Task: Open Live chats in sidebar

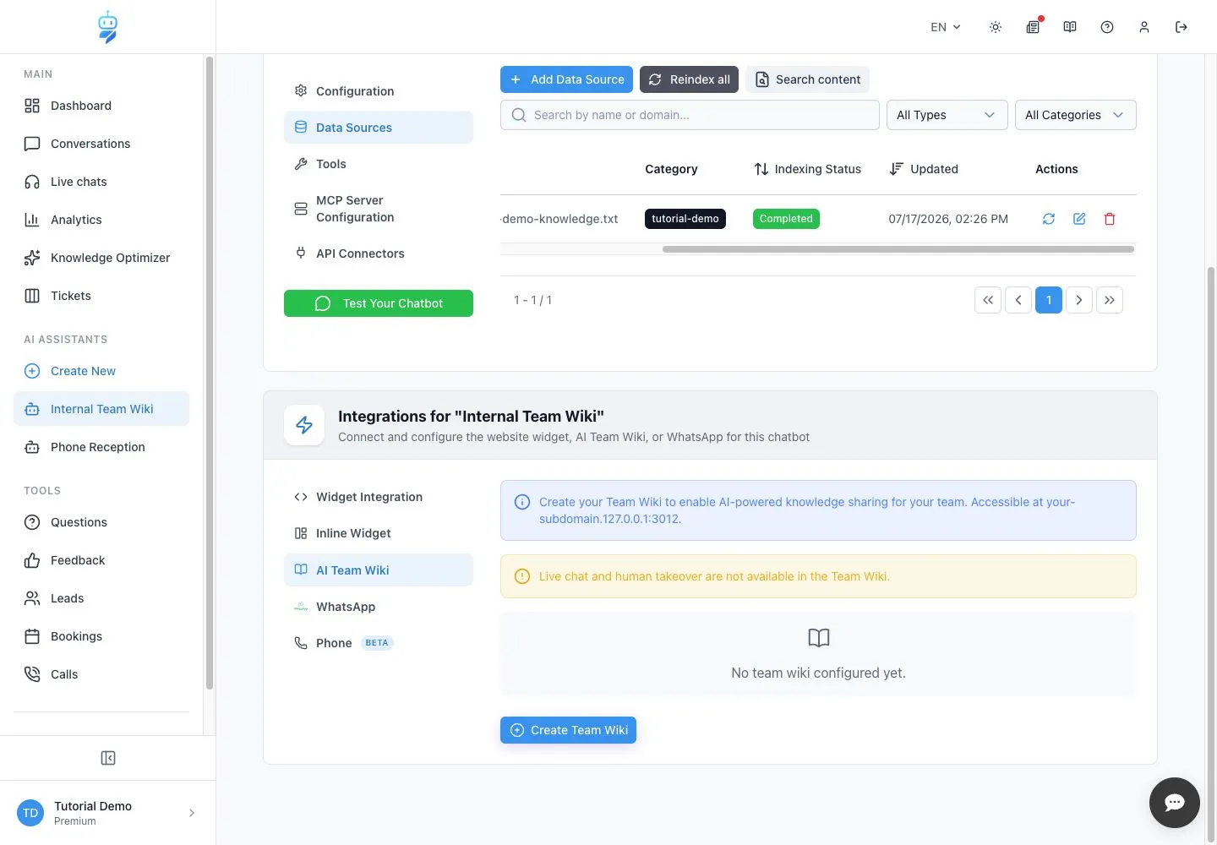Action: (101, 182)
